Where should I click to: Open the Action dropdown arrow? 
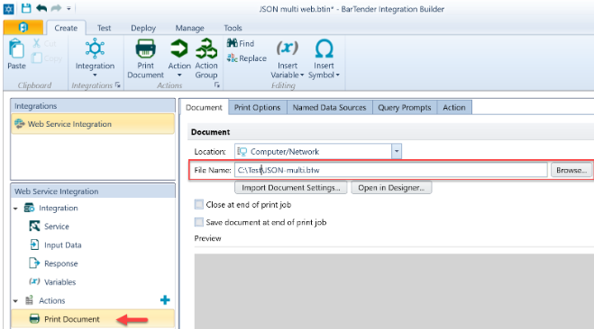pyautogui.click(x=179, y=76)
